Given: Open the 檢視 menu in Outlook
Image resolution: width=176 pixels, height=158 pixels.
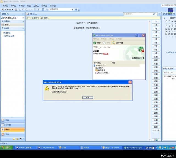Looking at the screenshot, I should 21,6.
